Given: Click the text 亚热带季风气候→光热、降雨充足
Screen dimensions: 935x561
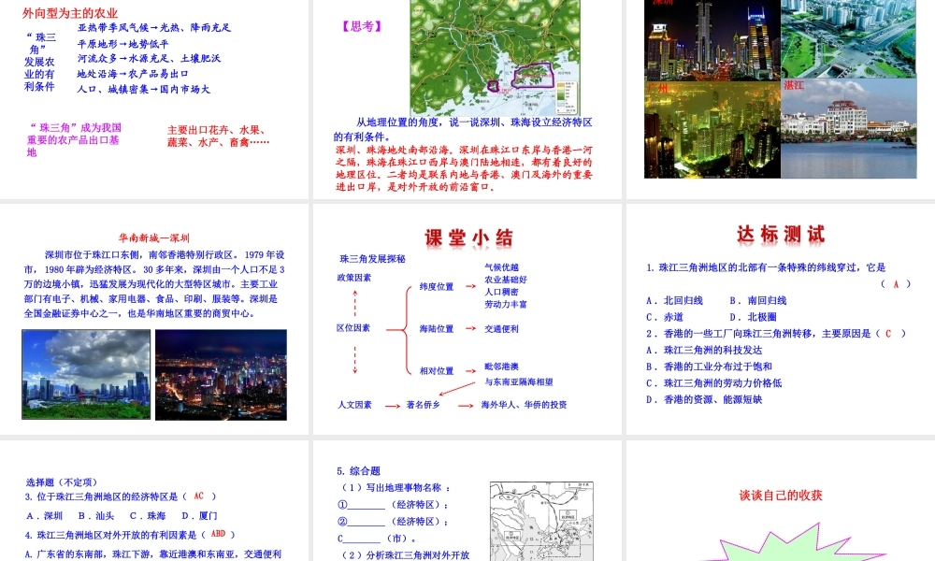Looking at the screenshot, I should 154,27.
